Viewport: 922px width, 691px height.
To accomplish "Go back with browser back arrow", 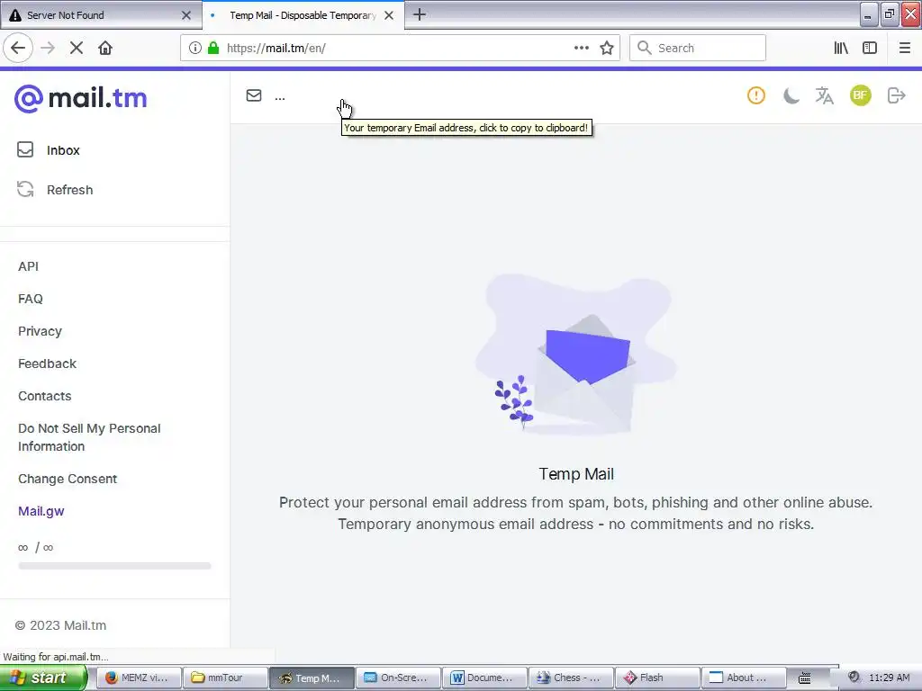I will pos(18,48).
